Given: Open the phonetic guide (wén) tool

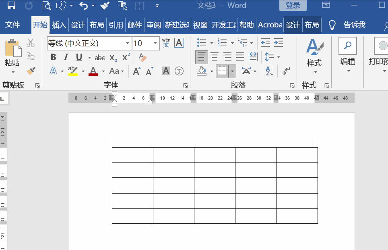Looking at the screenshot, I should tap(166, 43).
